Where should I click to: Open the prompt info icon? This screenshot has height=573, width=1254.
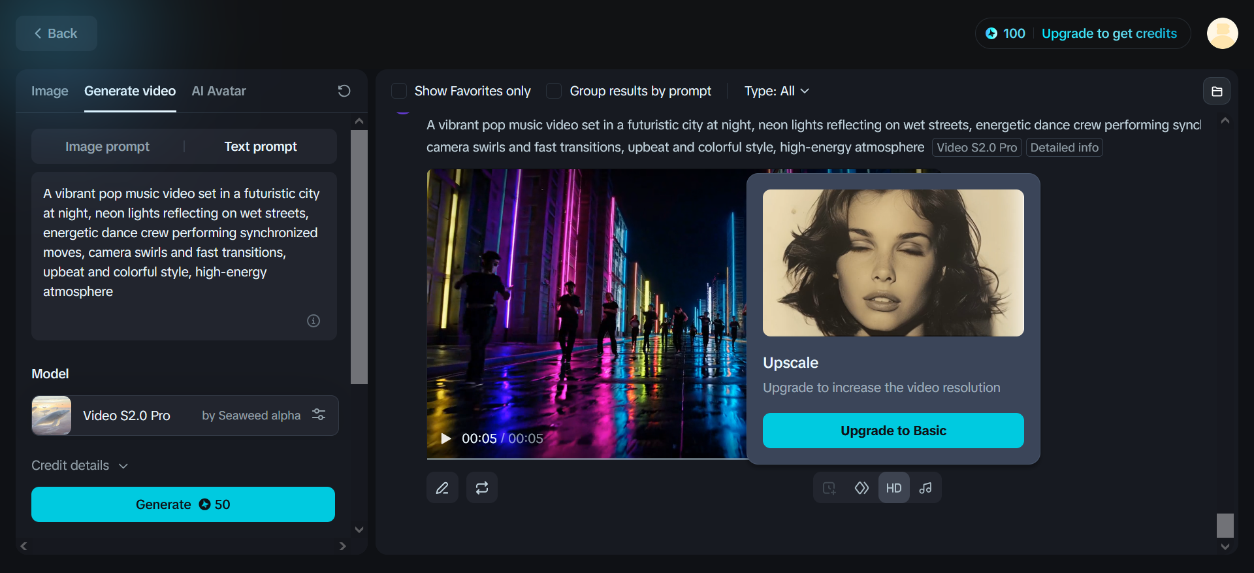[x=313, y=321]
